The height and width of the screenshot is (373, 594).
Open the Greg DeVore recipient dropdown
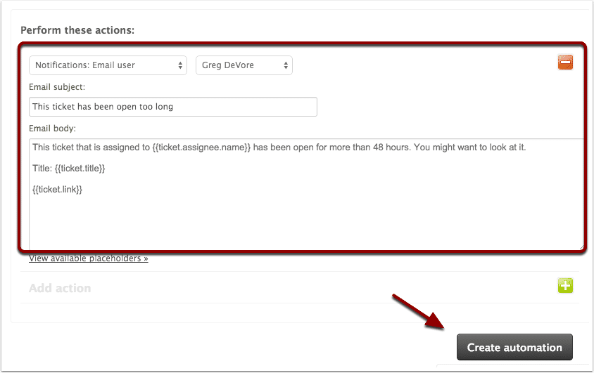(244, 65)
